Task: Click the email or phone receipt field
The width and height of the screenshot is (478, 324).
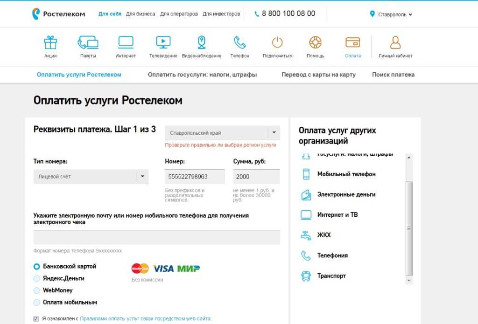Action: pyautogui.click(x=157, y=237)
